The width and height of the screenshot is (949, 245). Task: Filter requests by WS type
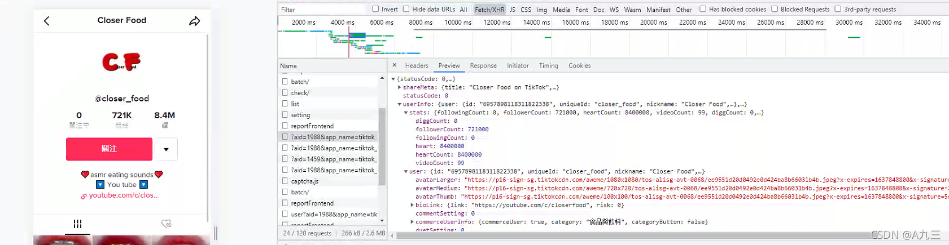614,10
